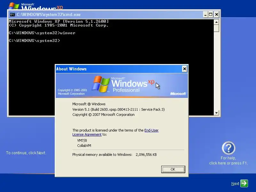
Task: Click the Next arrow button
Action: point(244,183)
